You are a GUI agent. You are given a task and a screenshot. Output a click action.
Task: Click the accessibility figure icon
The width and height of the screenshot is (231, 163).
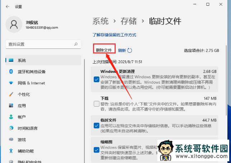tap(11, 151)
